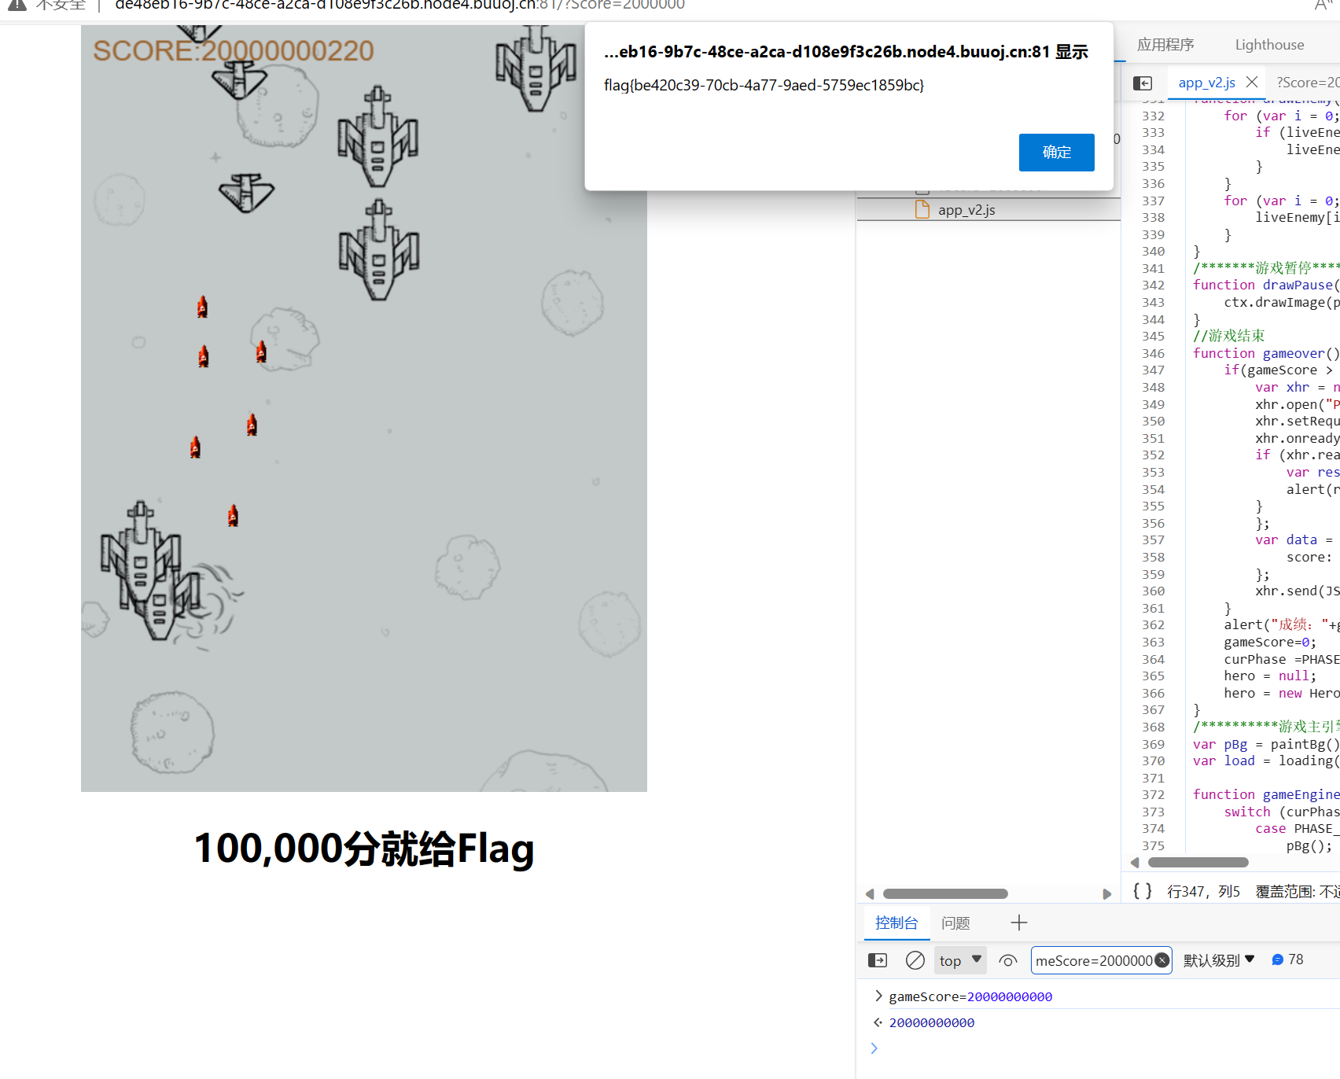This screenshot has height=1079, width=1340.
Task: Click the 100,000分就给Flag heading
Action: click(364, 849)
